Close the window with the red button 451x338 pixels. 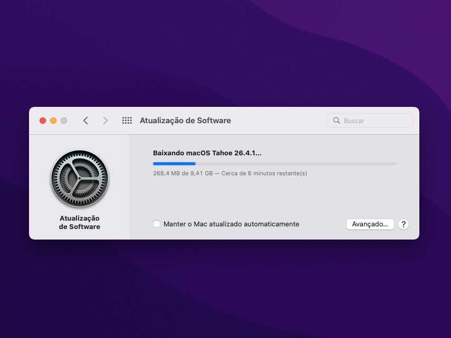(x=43, y=121)
